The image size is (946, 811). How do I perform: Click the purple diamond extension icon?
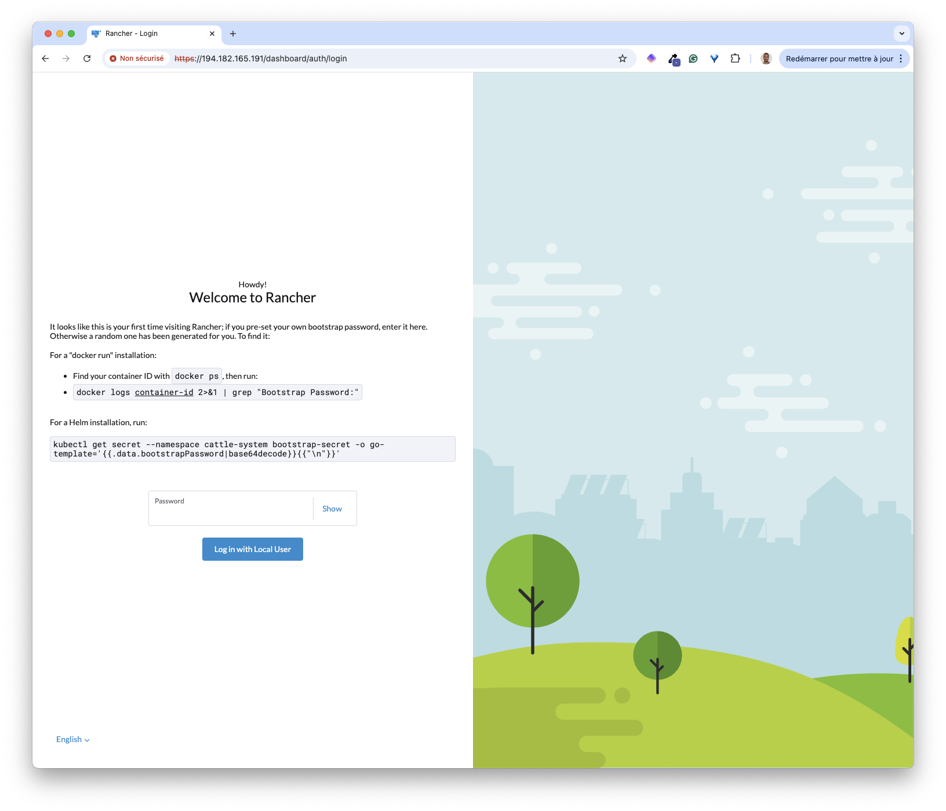click(x=651, y=59)
